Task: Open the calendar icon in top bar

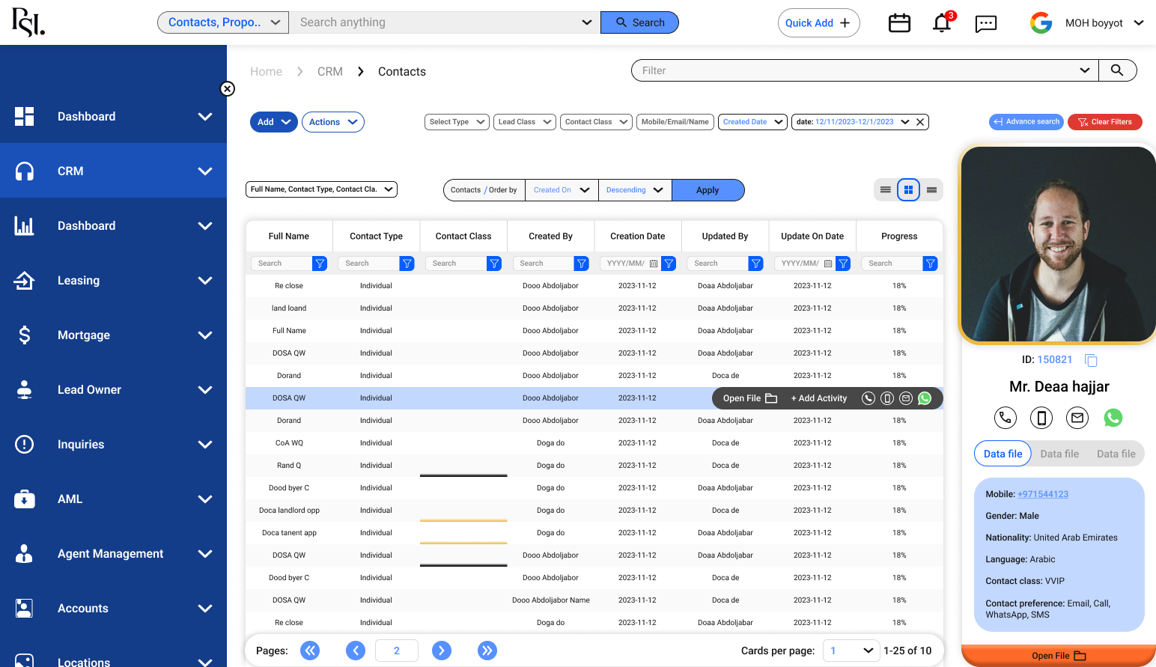Action: (x=899, y=22)
